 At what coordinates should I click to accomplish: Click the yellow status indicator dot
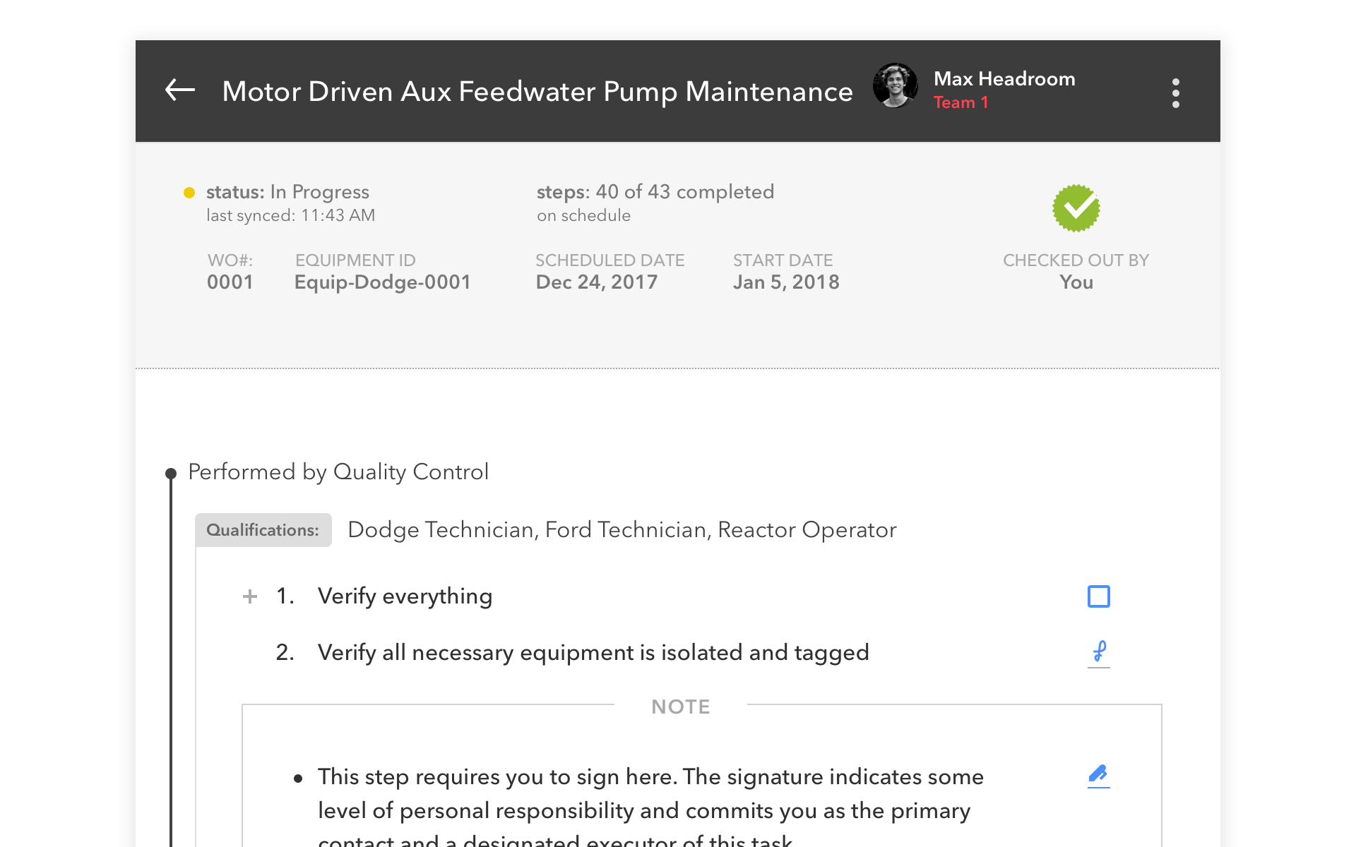tap(189, 193)
